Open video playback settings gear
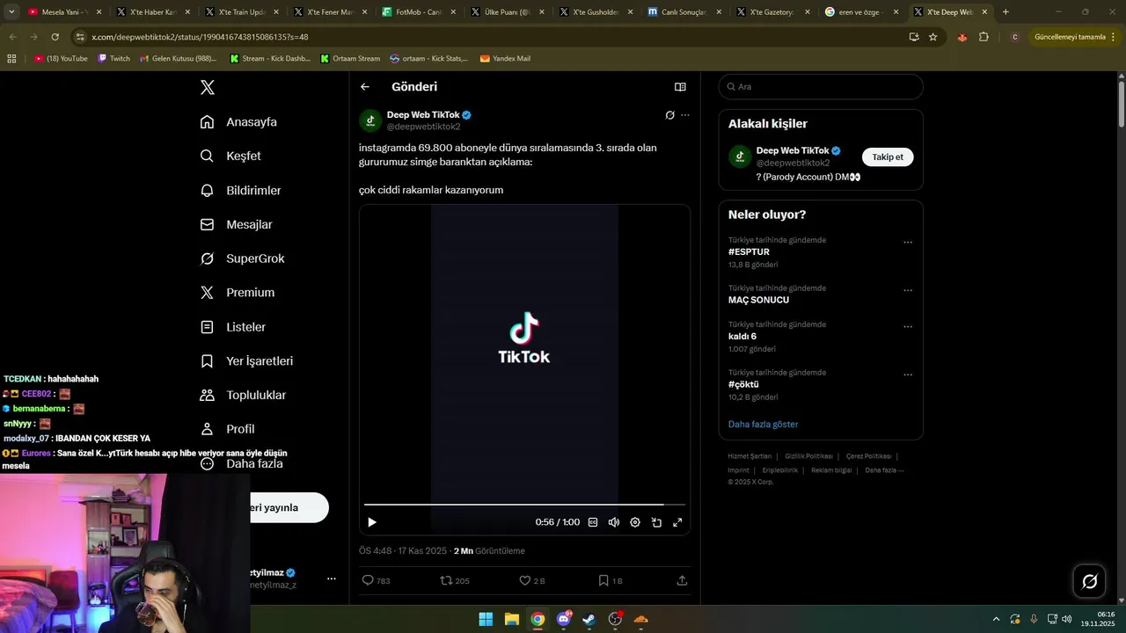 point(635,522)
